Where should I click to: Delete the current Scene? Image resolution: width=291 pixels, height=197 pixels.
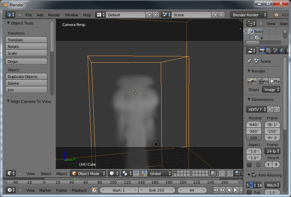[221, 15]
